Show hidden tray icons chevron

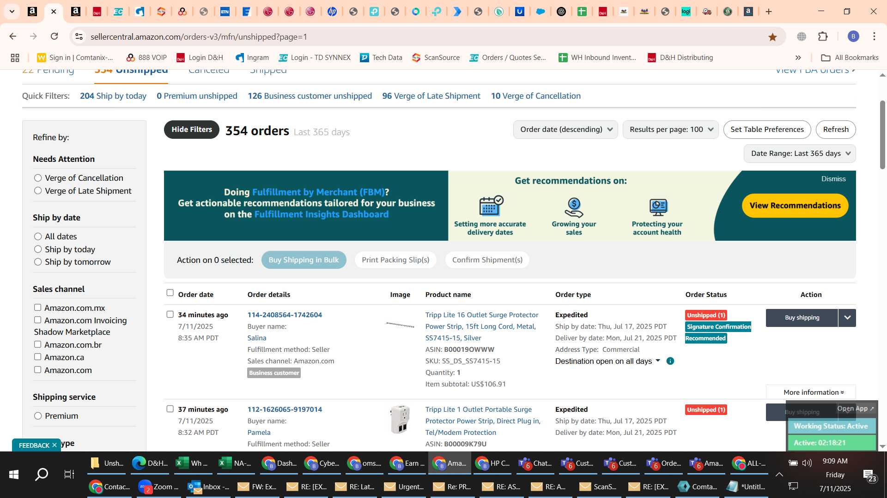[779, 474]
